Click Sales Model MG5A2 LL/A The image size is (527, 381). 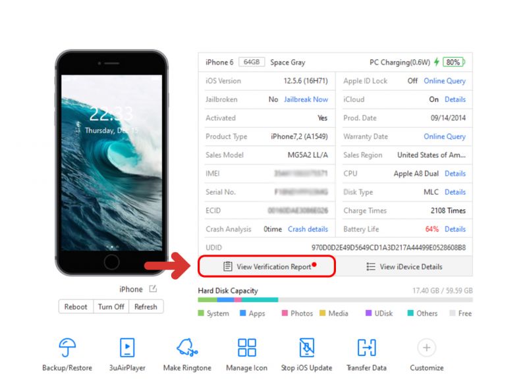click(x=308, y=155)
